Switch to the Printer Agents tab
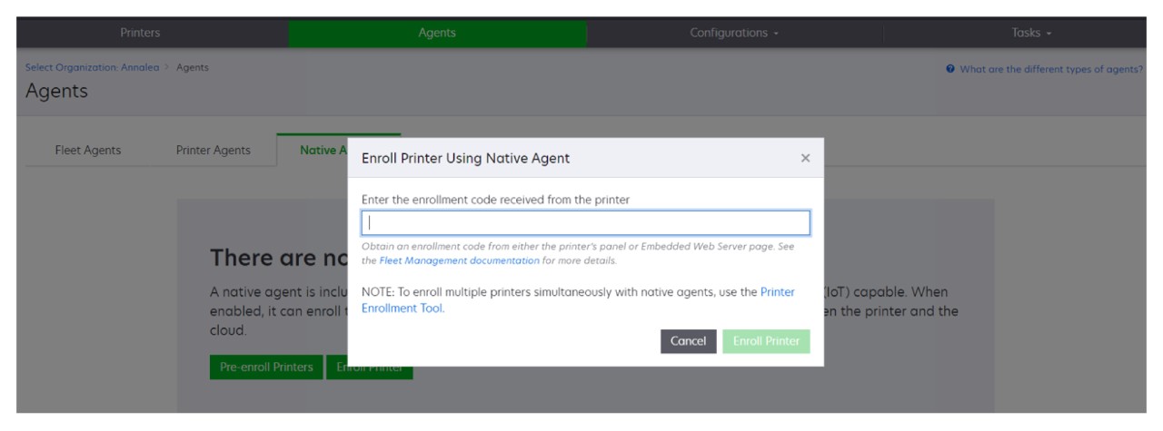Image resolution: width=1163 pixels, height=431 pixels. click(214, 151)
